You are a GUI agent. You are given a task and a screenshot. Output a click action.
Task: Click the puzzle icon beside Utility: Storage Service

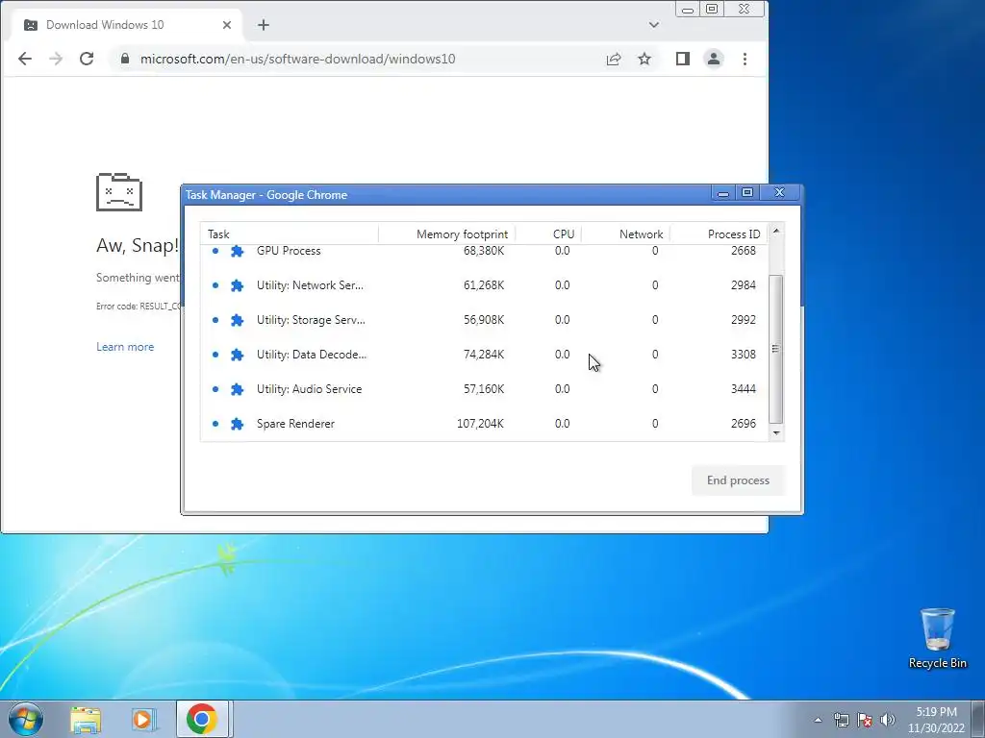tap(237, 320)
